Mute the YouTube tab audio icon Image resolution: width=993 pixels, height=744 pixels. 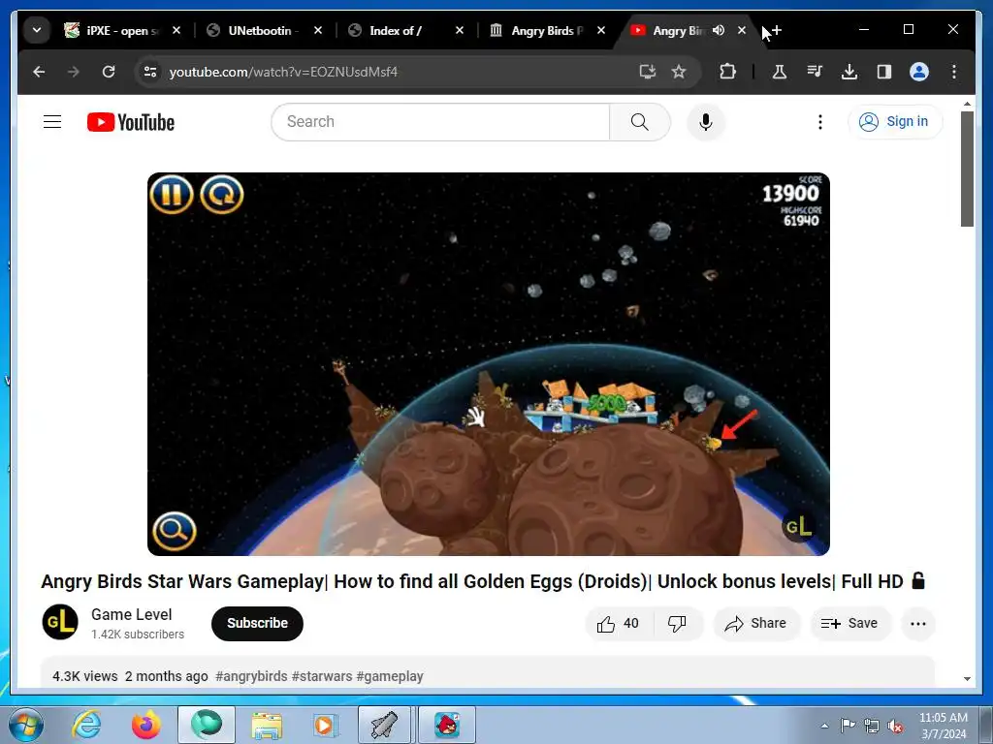pos(719,30)
